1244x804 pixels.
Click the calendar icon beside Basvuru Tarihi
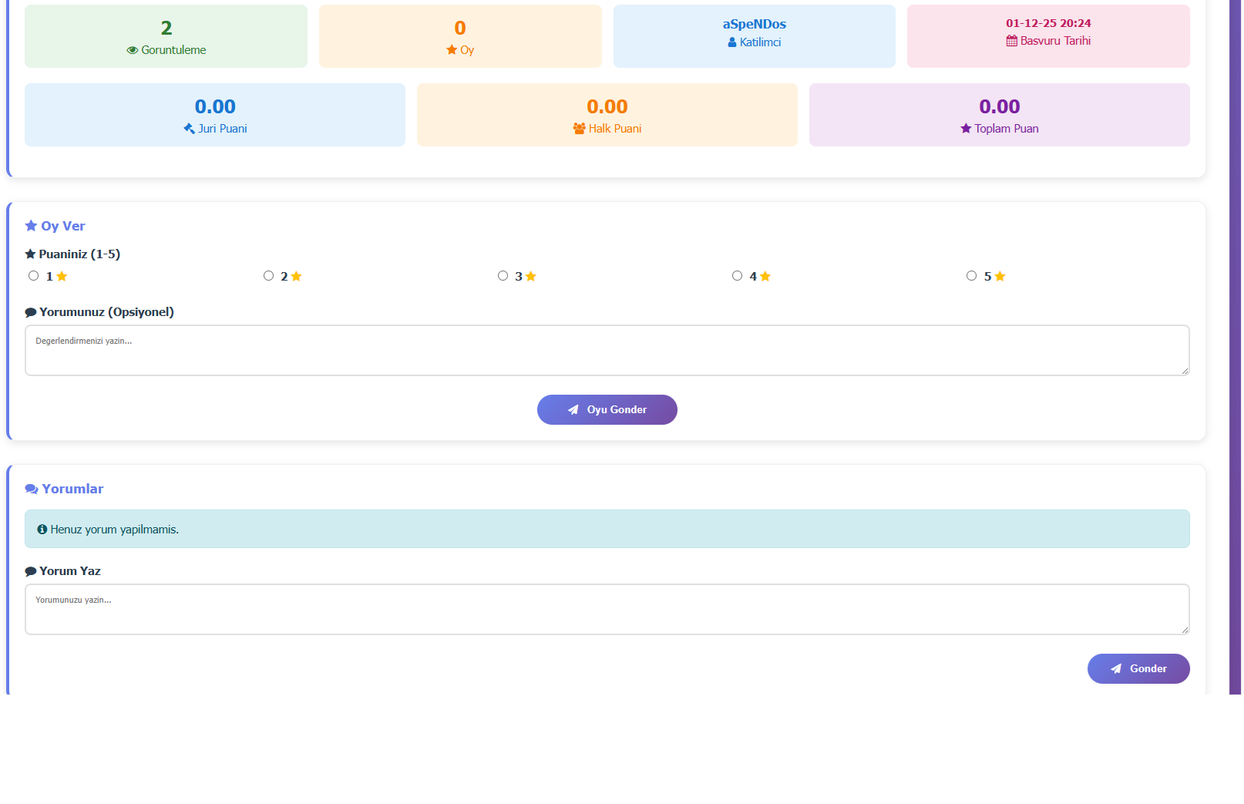point(1011,41)
